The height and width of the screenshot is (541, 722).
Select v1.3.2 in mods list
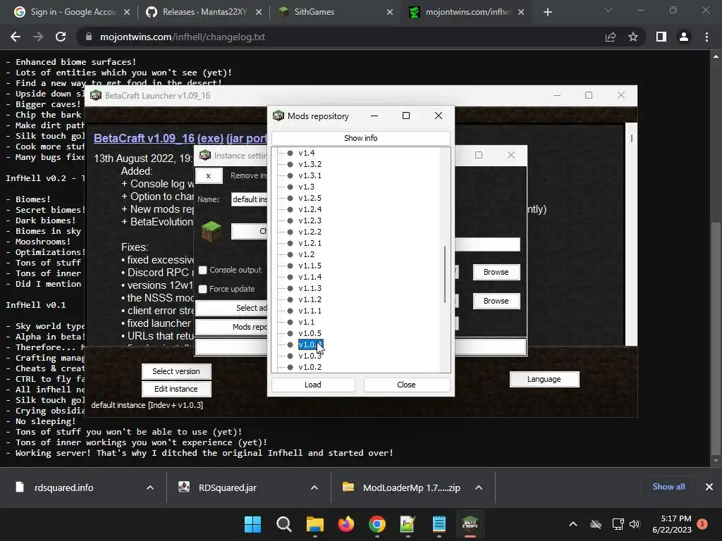(x=310, y=164)
